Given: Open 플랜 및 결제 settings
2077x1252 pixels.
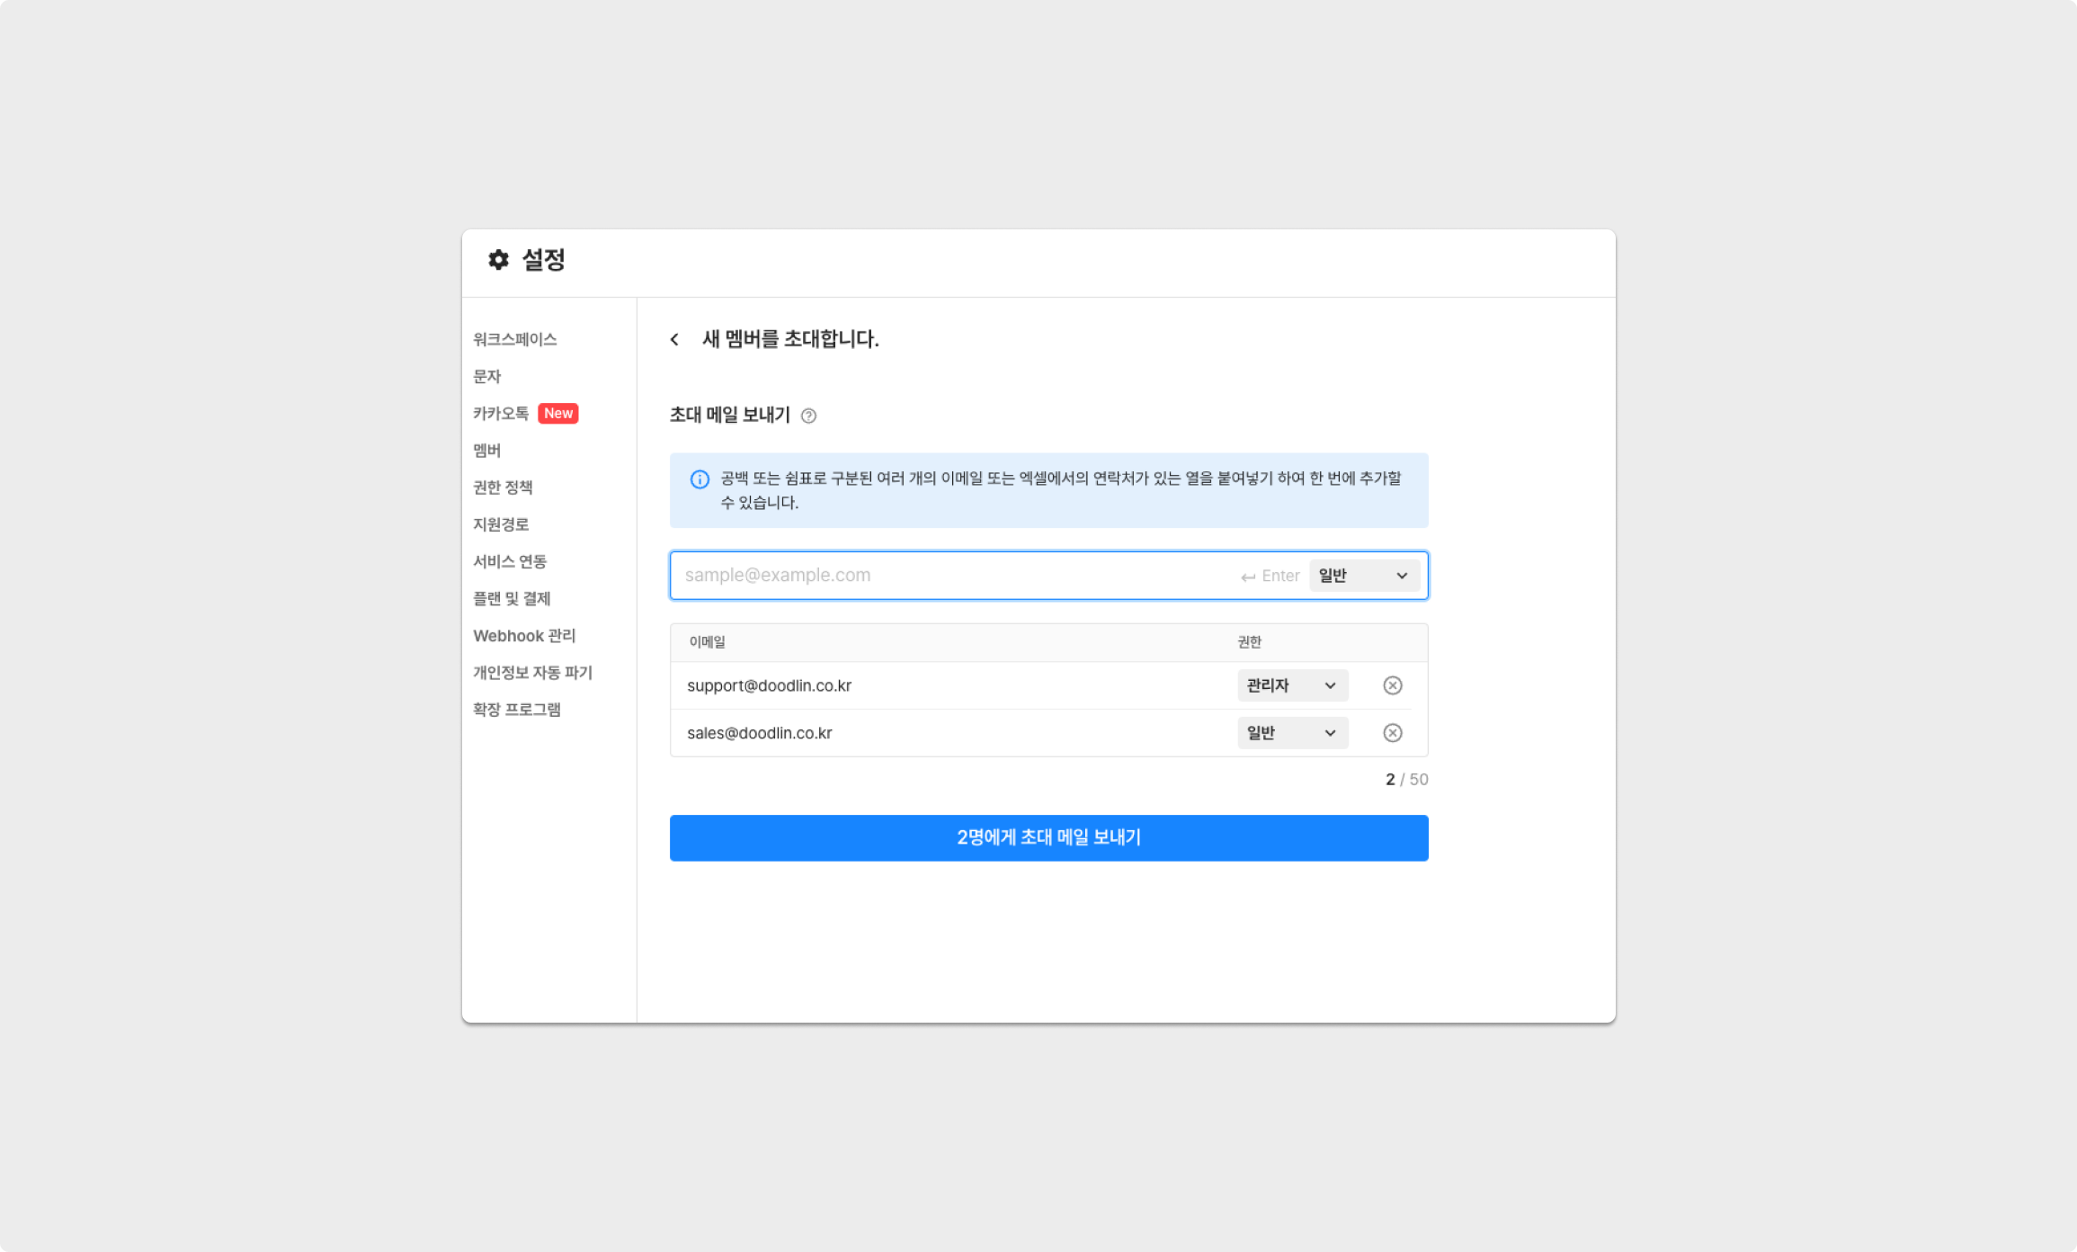Looking at the screenshot, I should (512, 598).
